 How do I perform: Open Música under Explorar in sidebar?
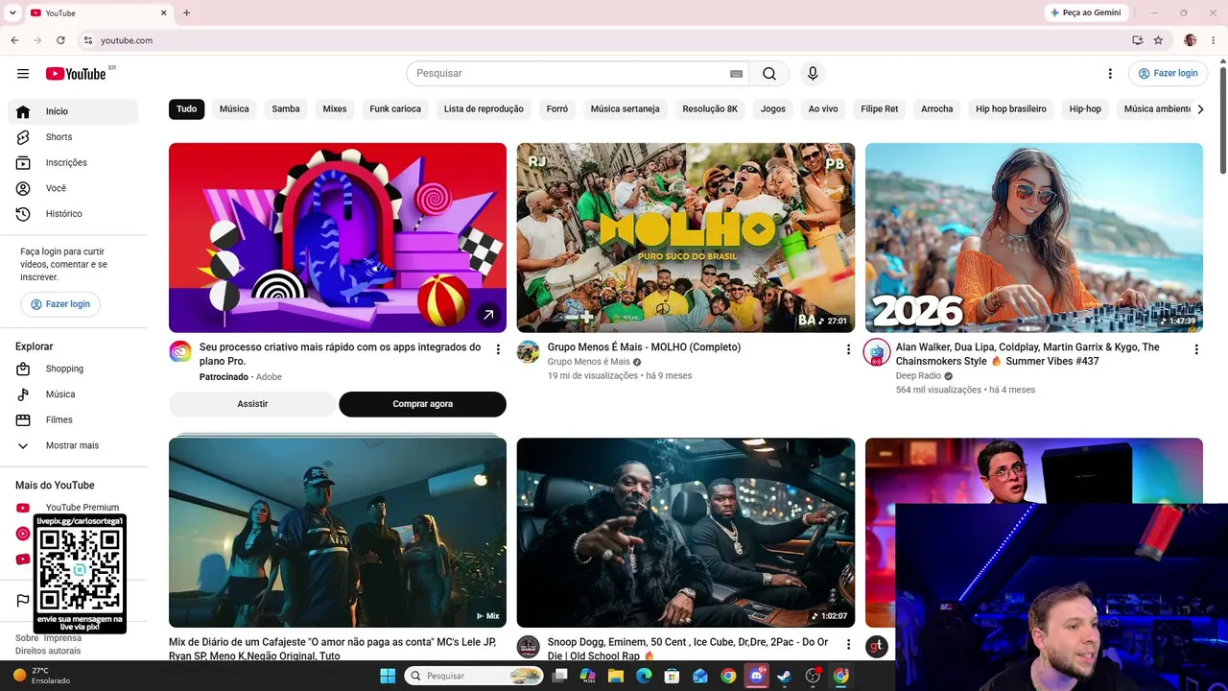73,394
